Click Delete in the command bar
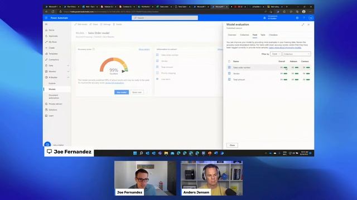357x200 pixels. (118, 24)
